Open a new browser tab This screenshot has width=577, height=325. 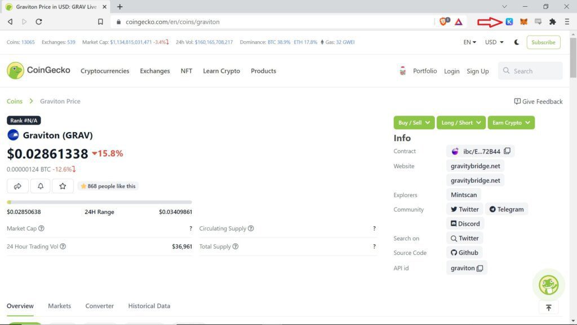119,7
